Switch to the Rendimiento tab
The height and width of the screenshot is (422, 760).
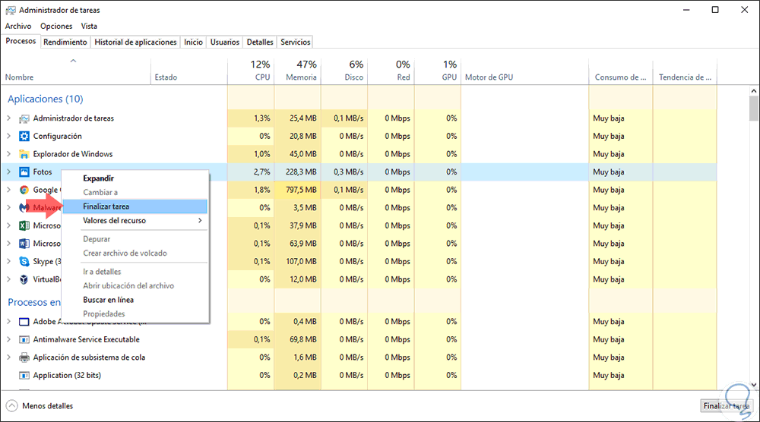pos(65,43)
